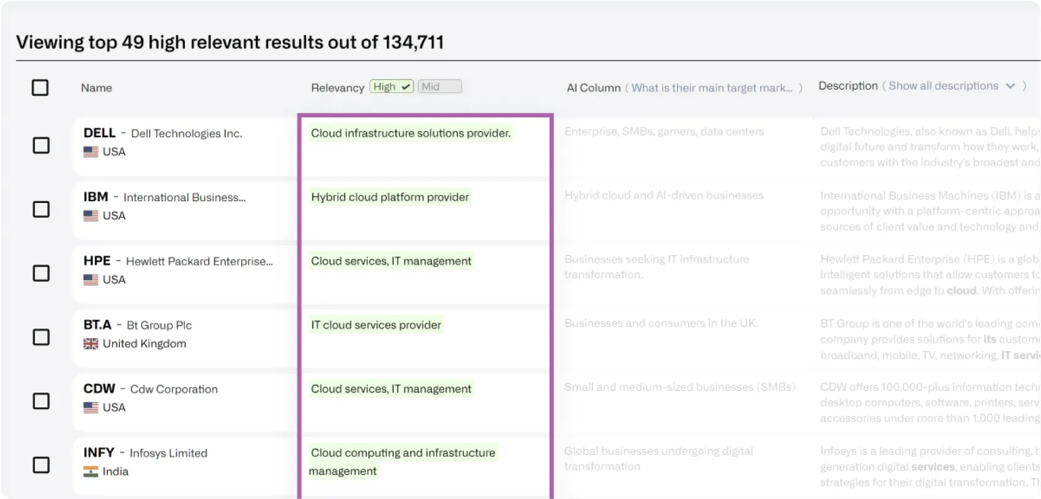Viewport: 1041px width, 499px height.
Task: Open the AI Column prompt editor
Action: click(714, 87)
